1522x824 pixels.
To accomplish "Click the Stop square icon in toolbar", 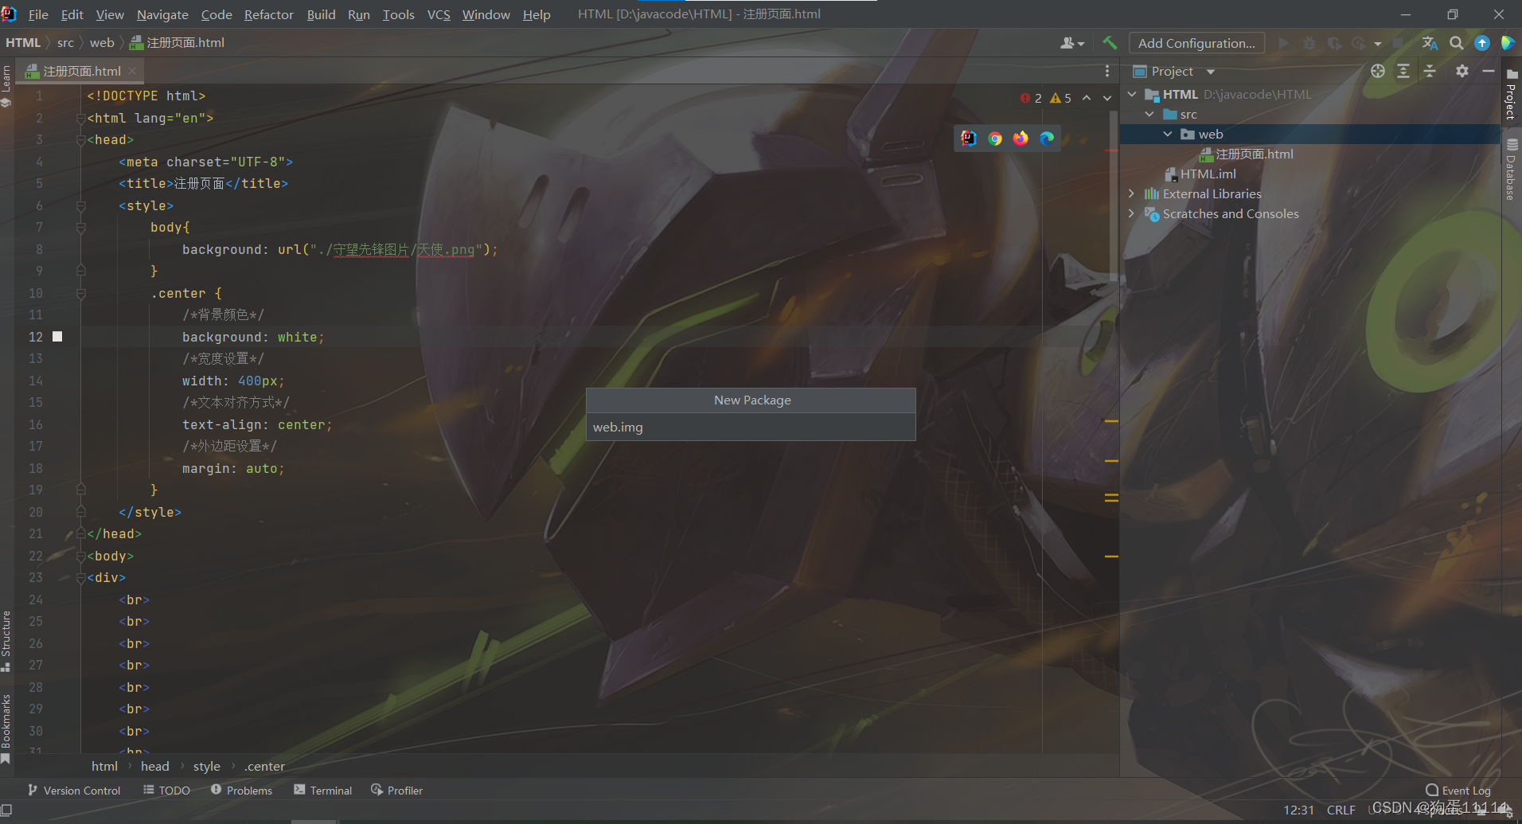I will click(x=1398, y=43).
